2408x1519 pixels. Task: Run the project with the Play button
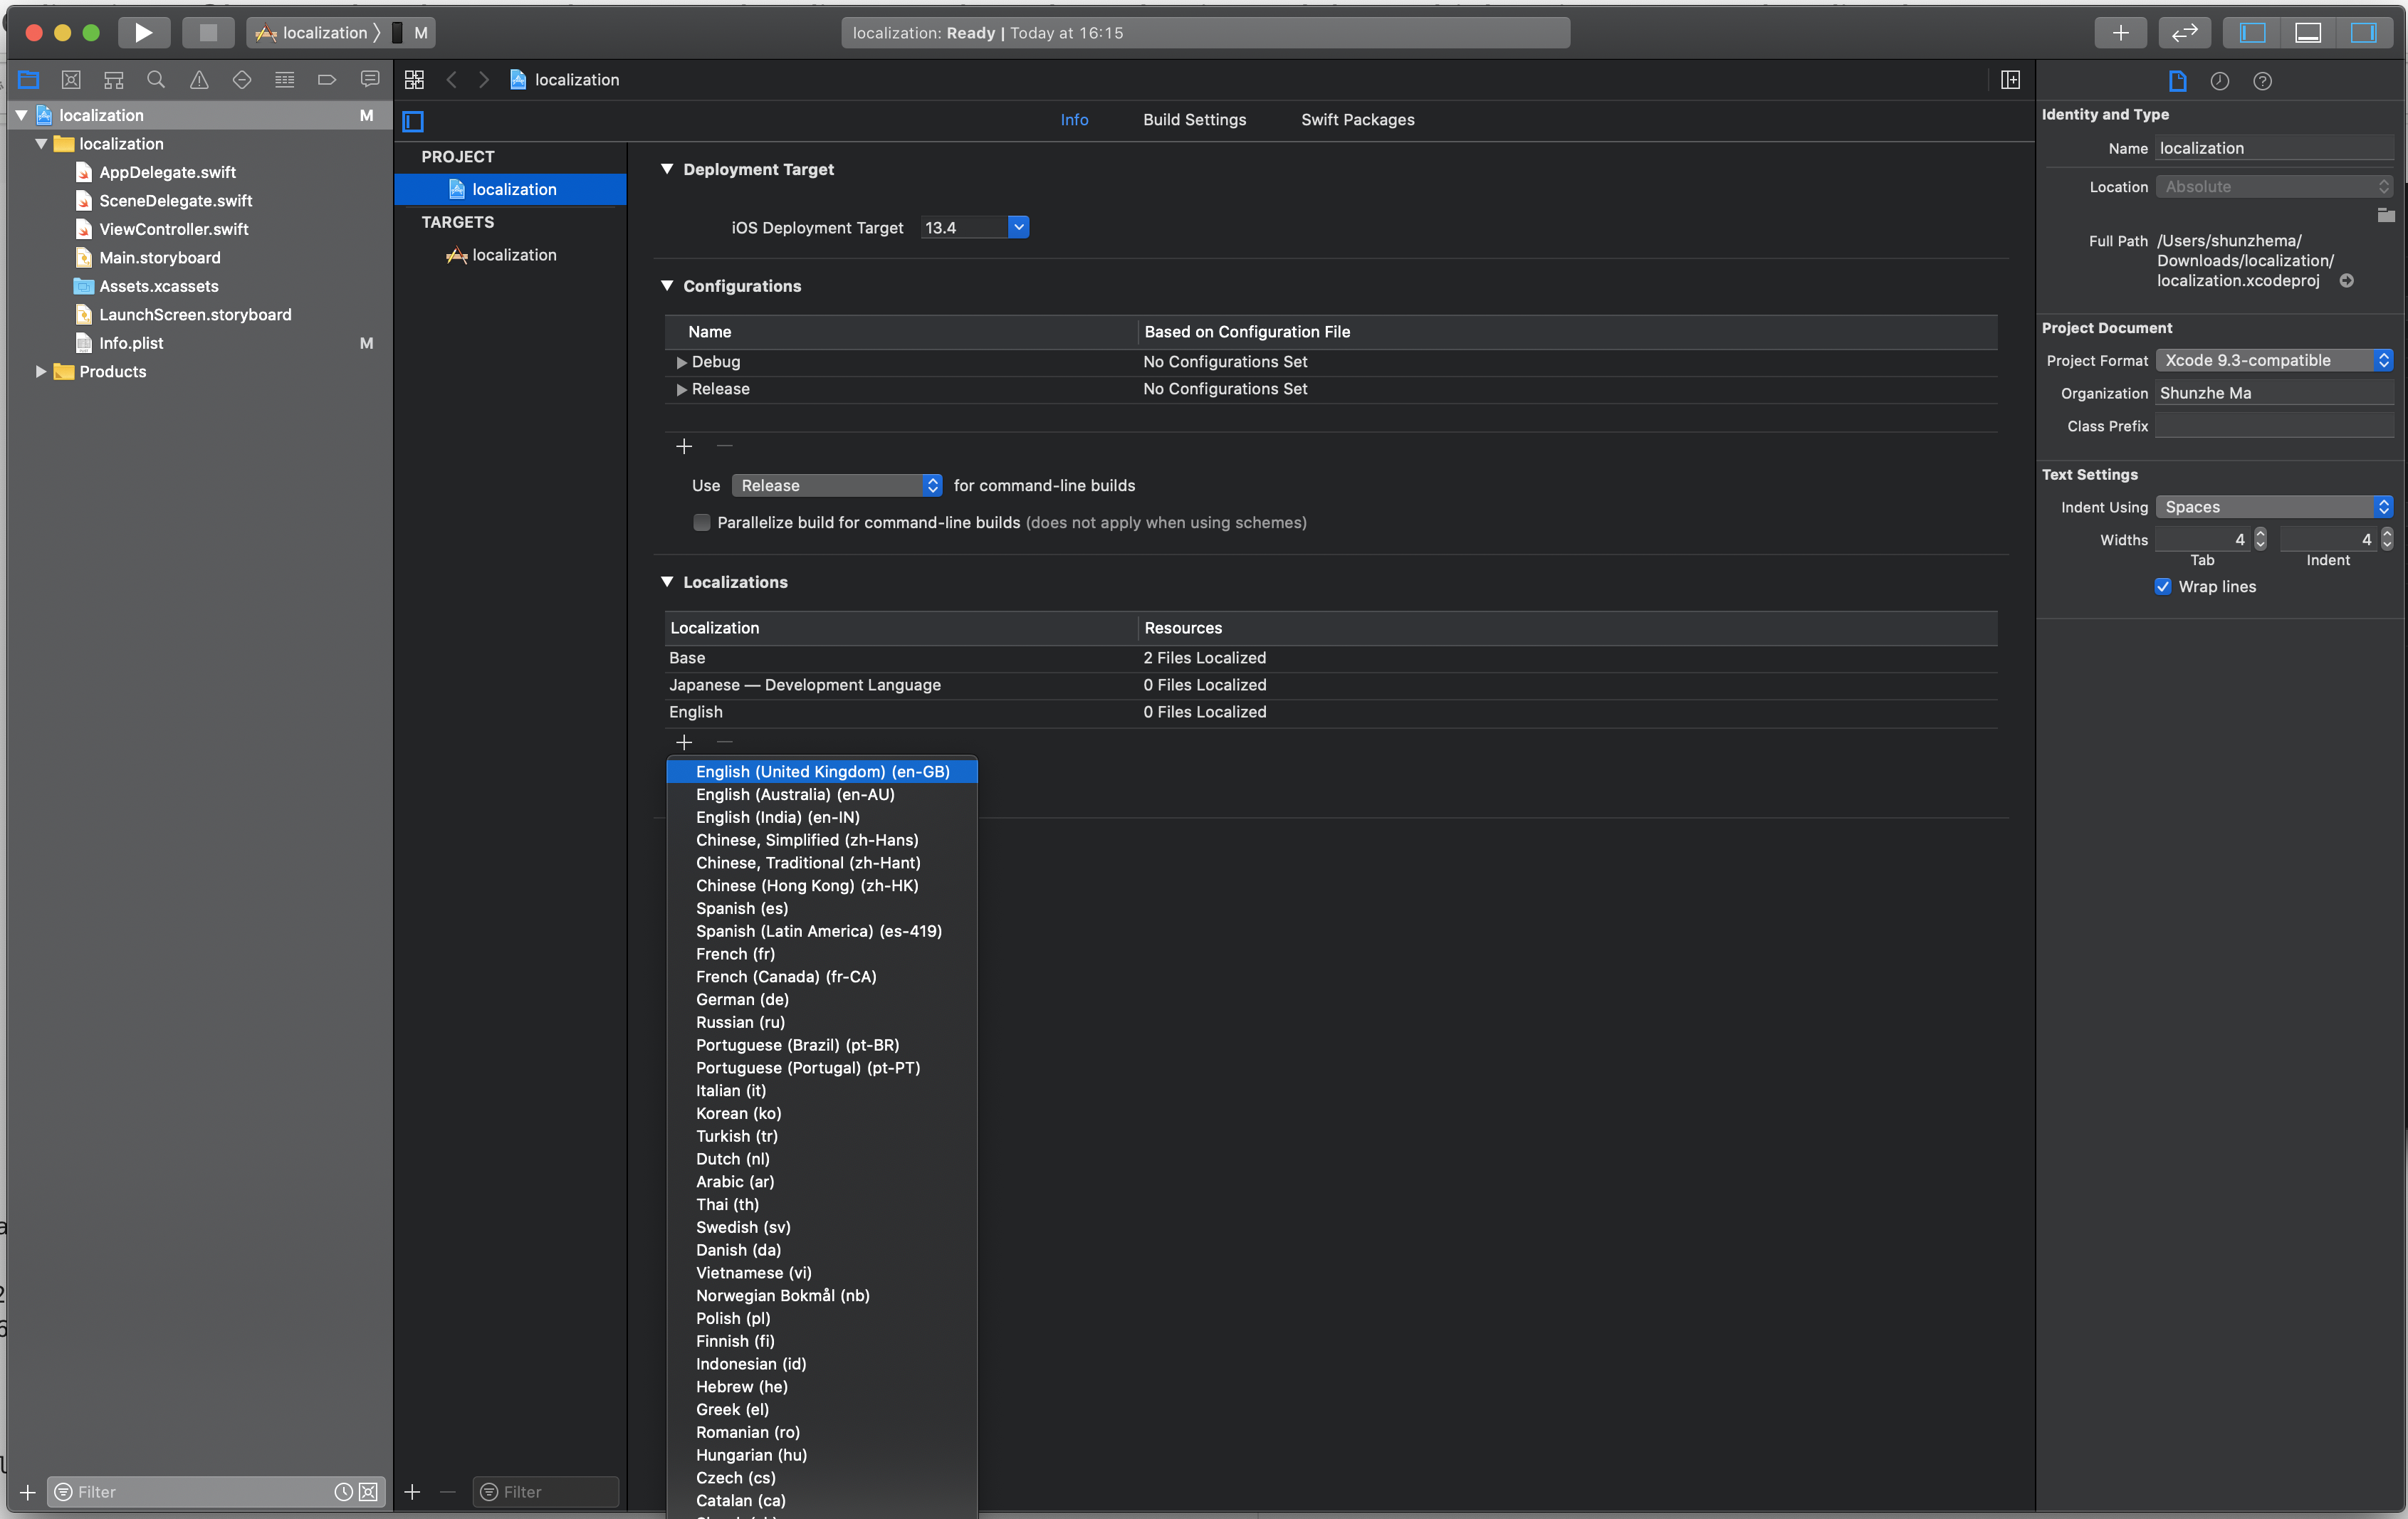tap(143, 33)
